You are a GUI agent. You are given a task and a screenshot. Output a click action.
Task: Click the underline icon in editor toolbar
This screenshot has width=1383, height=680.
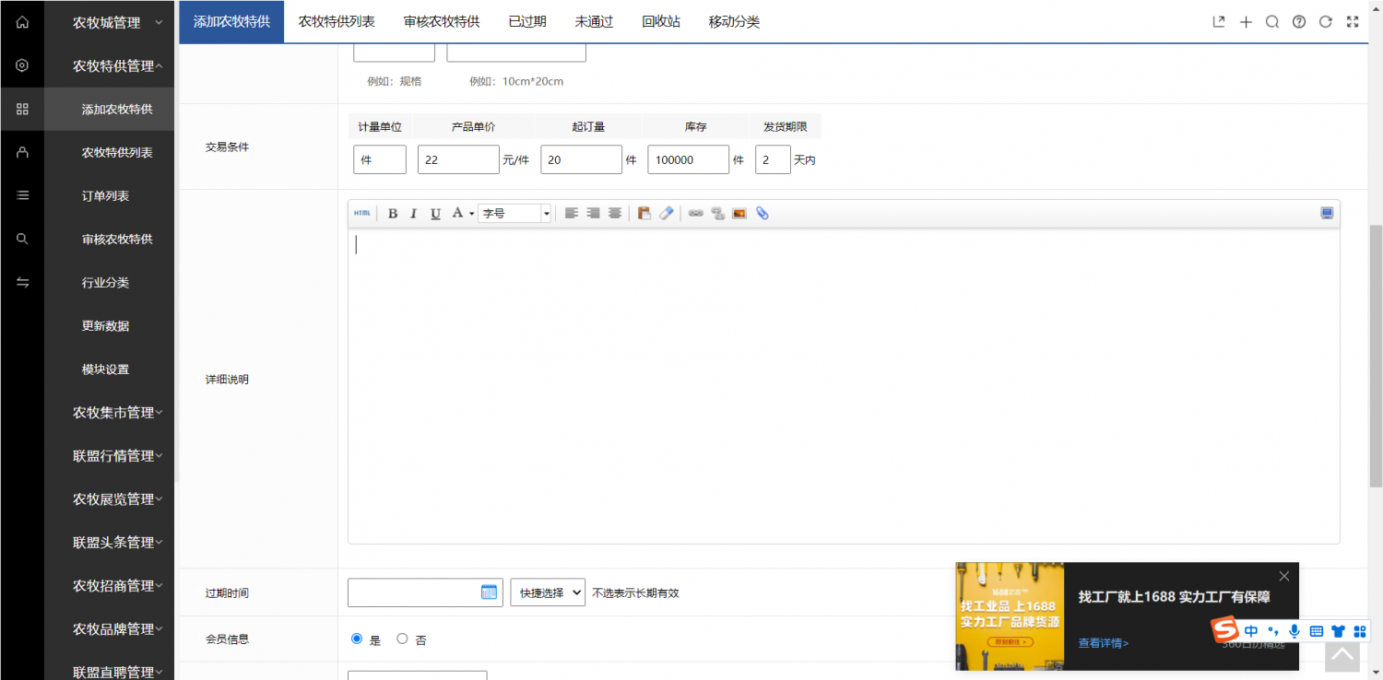click(x=435, y=214)
